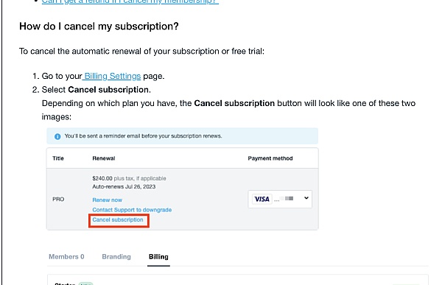Select the Billing tab
Screen dimensions: 442x285
[158, 257]
